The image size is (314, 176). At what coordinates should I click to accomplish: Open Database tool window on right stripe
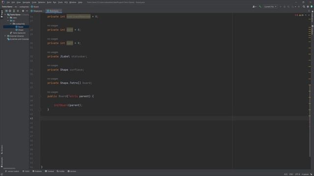[313, 30]
